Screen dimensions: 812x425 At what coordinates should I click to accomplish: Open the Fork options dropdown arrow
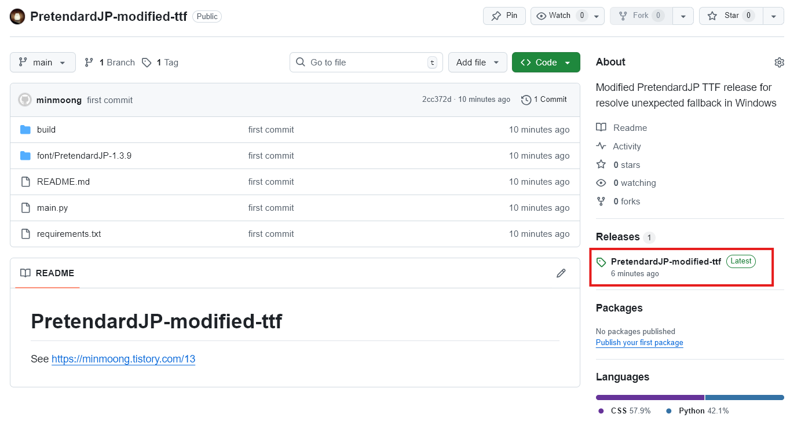pos(683,16)
